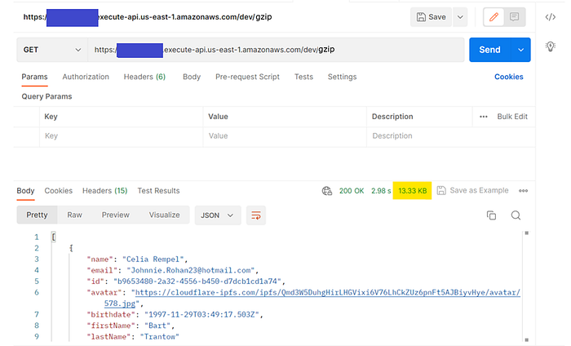Toggle the wrap lines icon
The image size is (571, 346).
click(257, 215)
